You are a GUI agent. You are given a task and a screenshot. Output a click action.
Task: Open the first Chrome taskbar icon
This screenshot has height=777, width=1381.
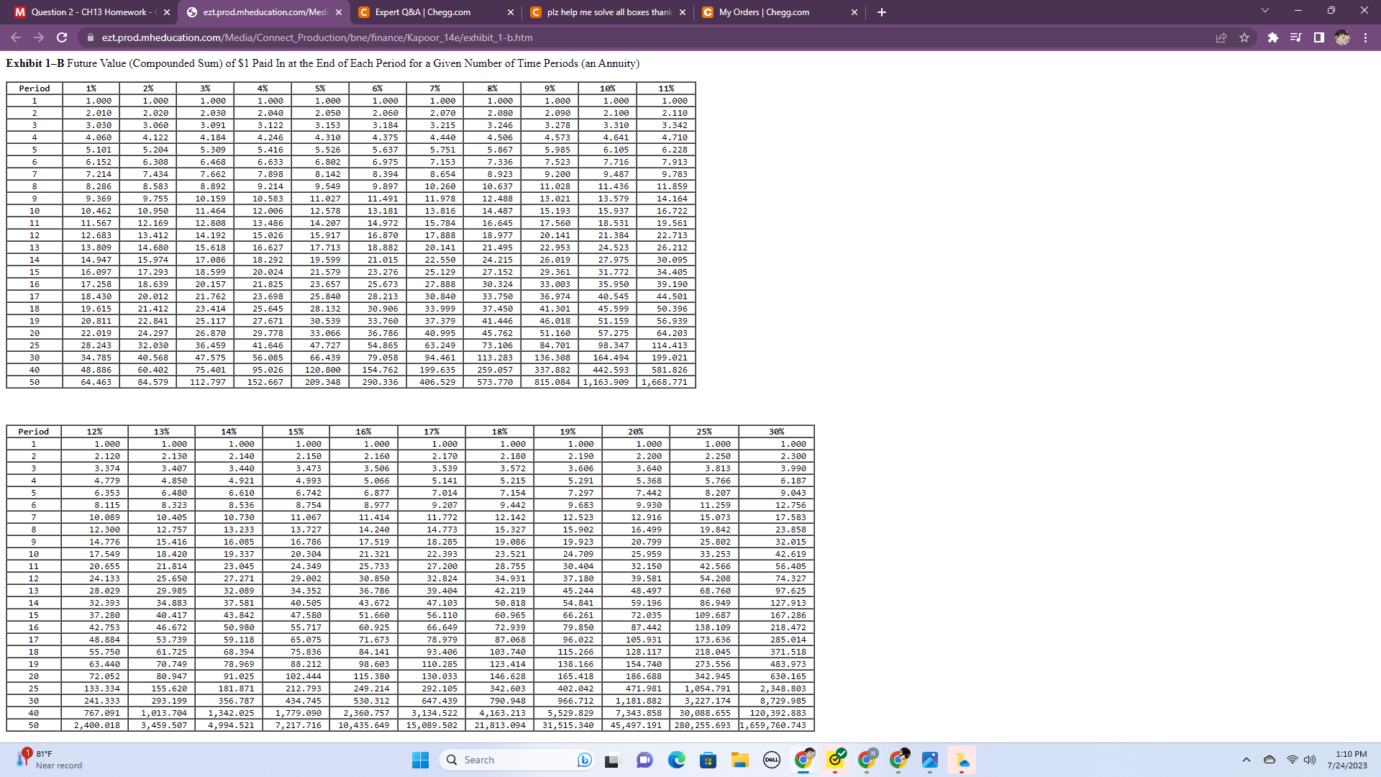tap(803, 760)
